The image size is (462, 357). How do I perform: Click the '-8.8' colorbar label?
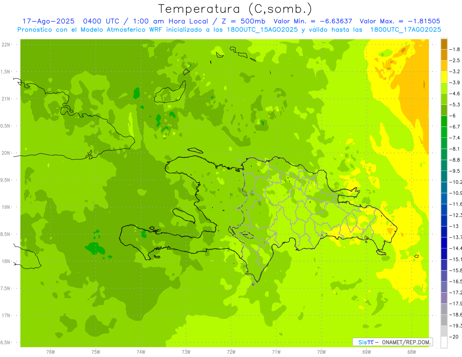[455, 160]
